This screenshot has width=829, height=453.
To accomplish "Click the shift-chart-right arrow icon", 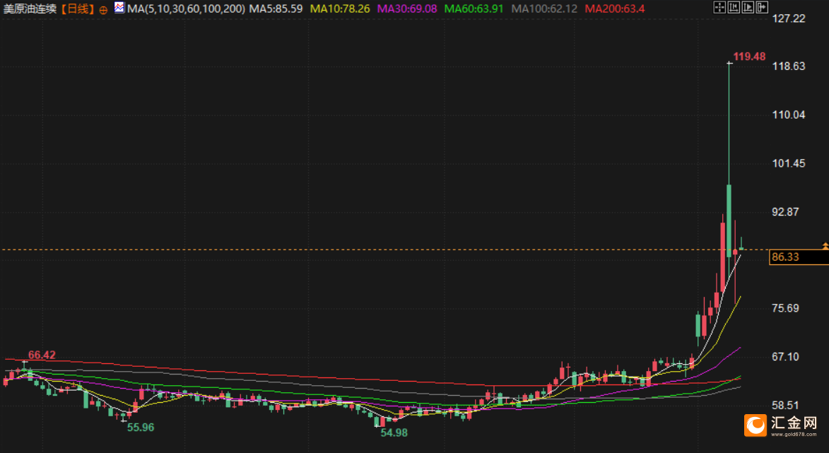I will (x=762, y=7).
